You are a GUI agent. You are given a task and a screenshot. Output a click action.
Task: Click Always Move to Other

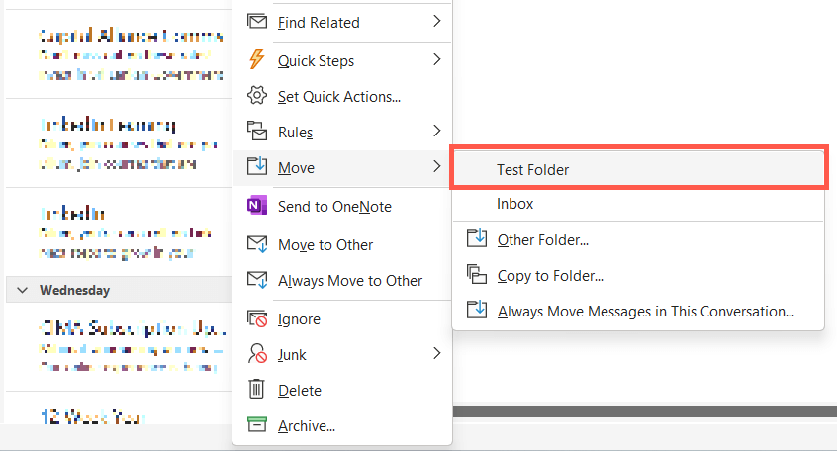[x=350, y=281]
